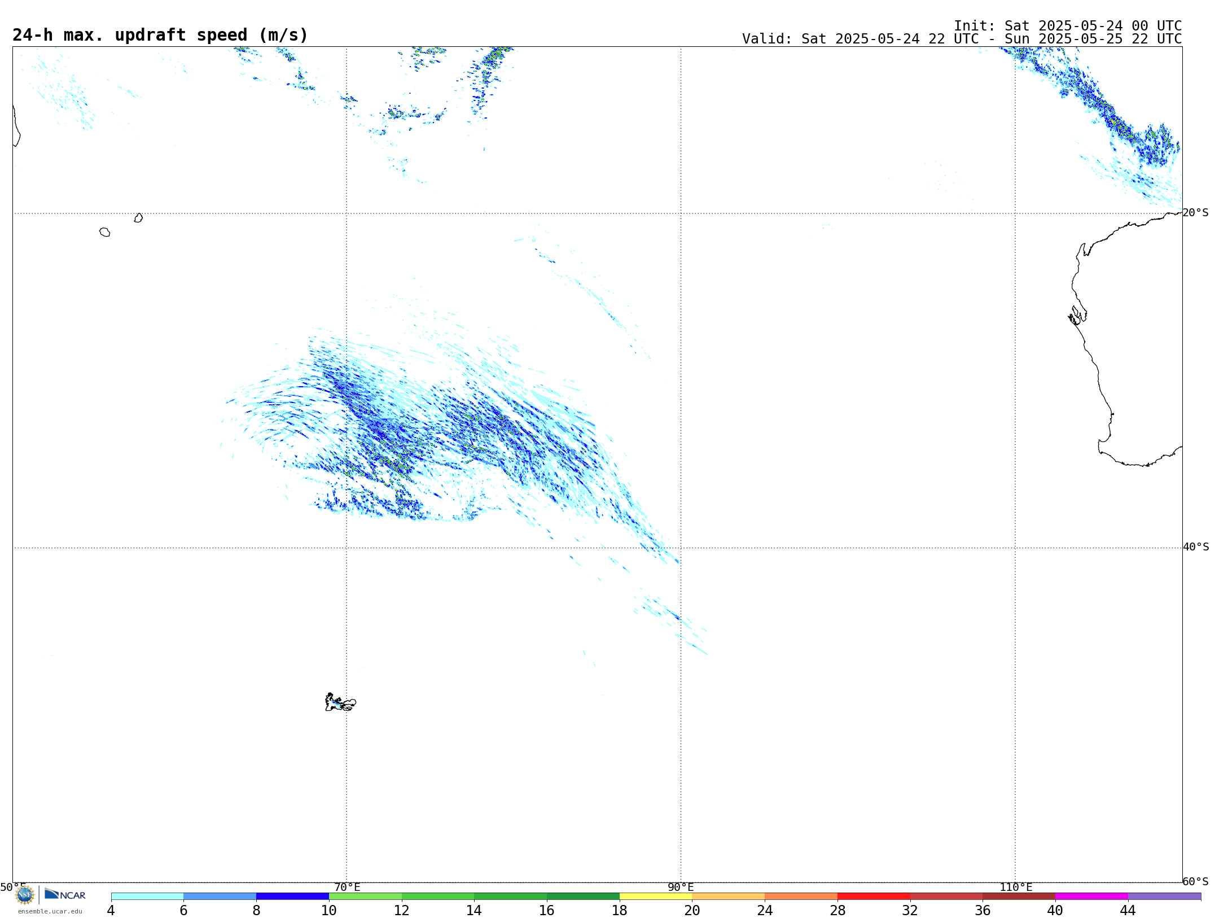Click the colorbar tick label 28
Screen dimensions: 1219x918
(837, 911)
